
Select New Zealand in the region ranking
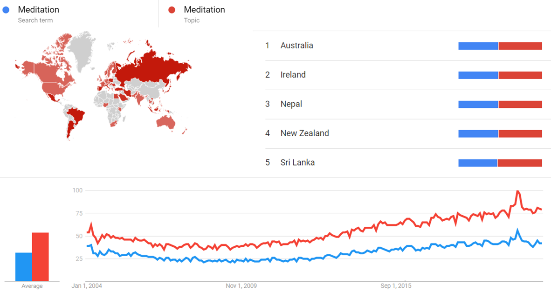click(304, 133)
